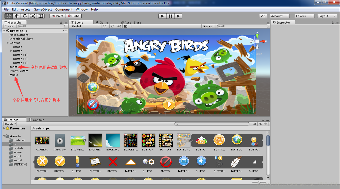Select Button (2) in Hierarchy

(20, 59)
